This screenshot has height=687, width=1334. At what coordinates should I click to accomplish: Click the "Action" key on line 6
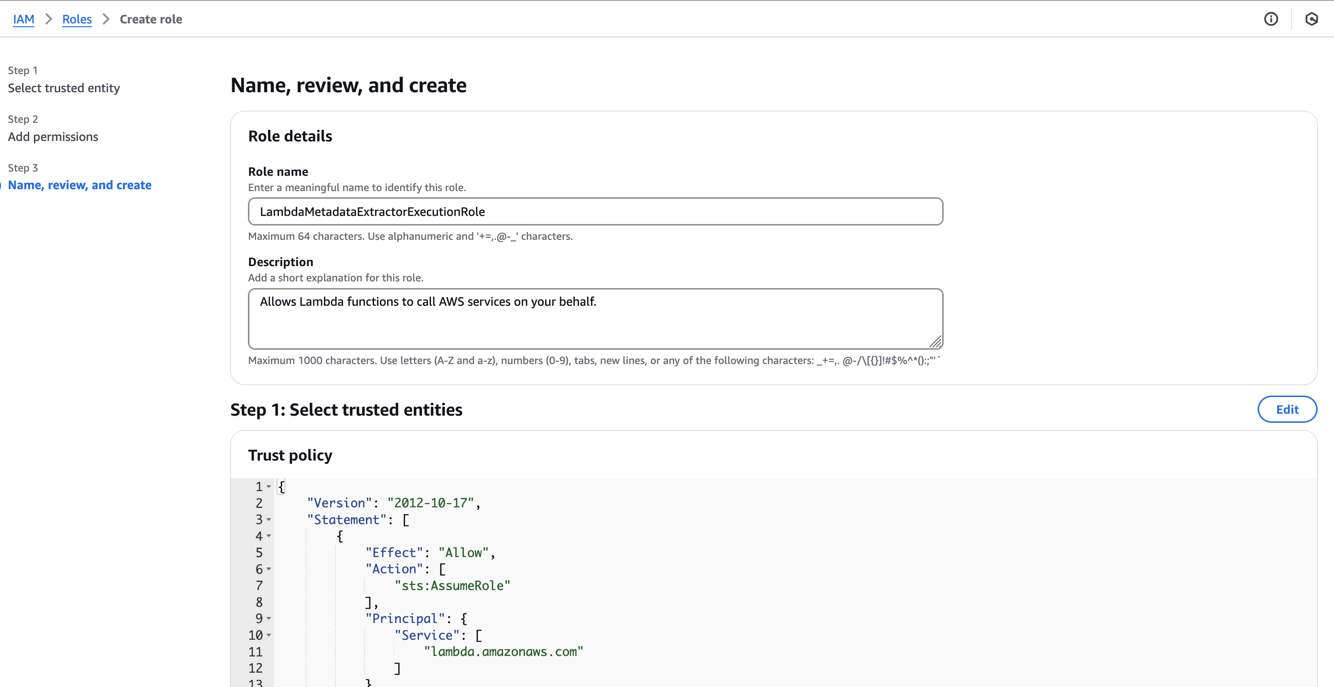[394, 569]
